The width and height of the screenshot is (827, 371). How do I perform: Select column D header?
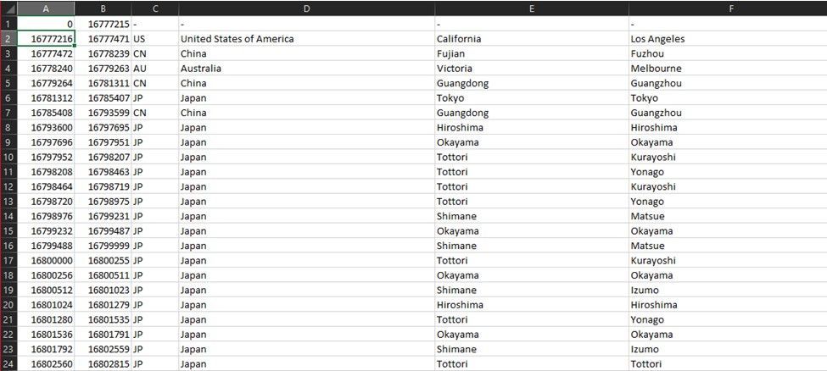[x=307, y=9]
